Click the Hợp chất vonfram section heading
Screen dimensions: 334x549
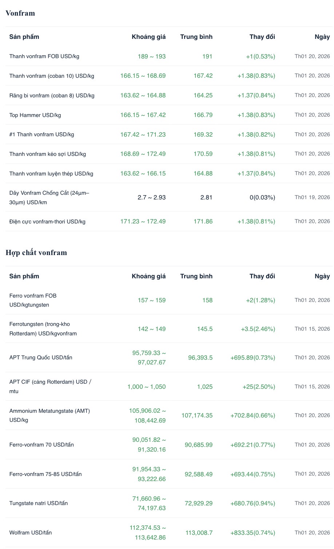[x=36, y=253]
